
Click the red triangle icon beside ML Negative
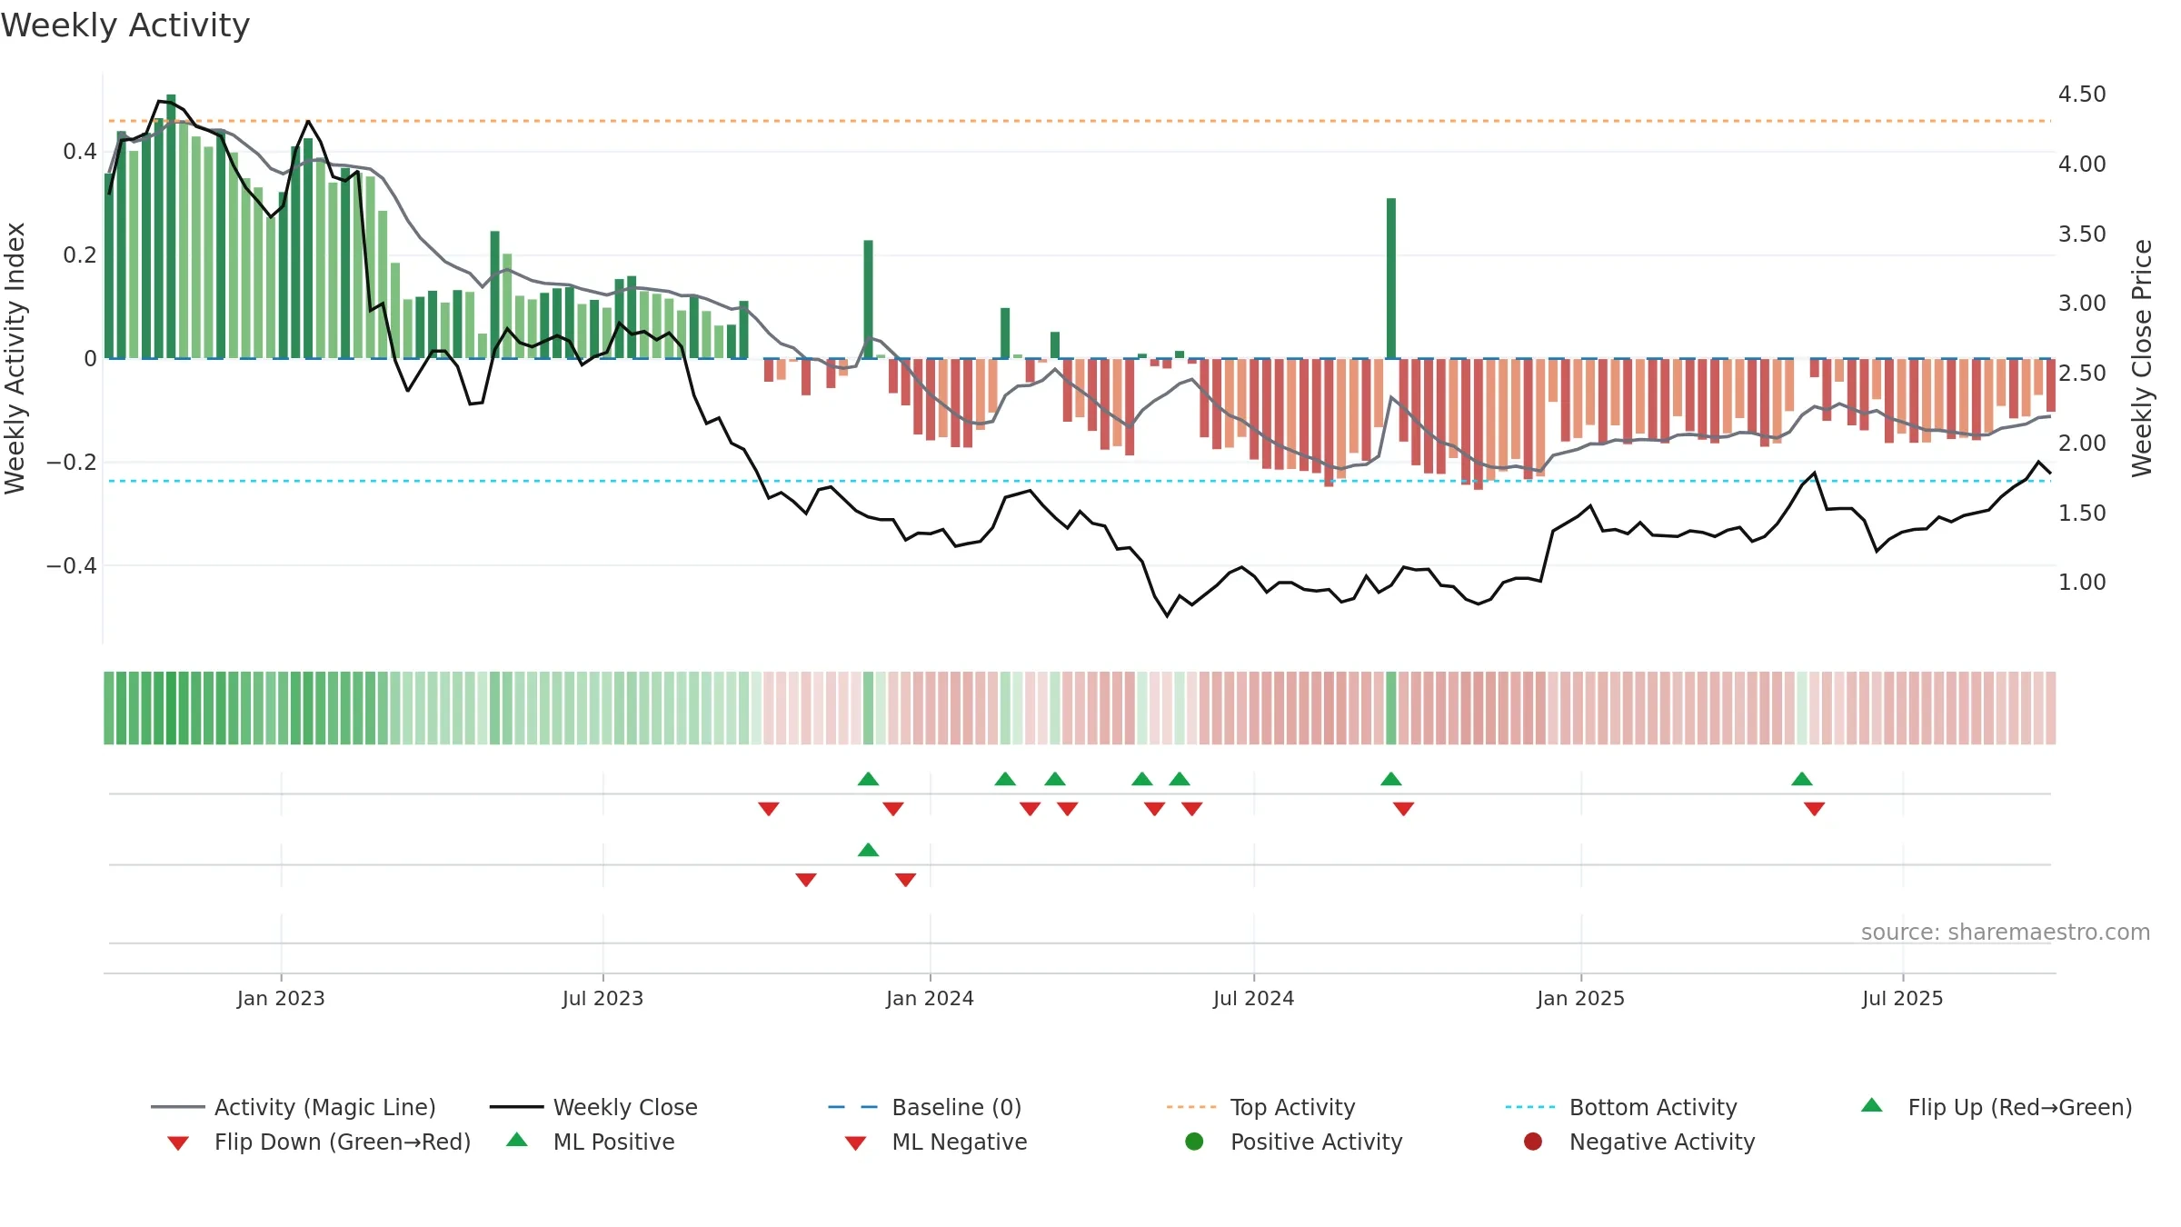click(856, 1143)
